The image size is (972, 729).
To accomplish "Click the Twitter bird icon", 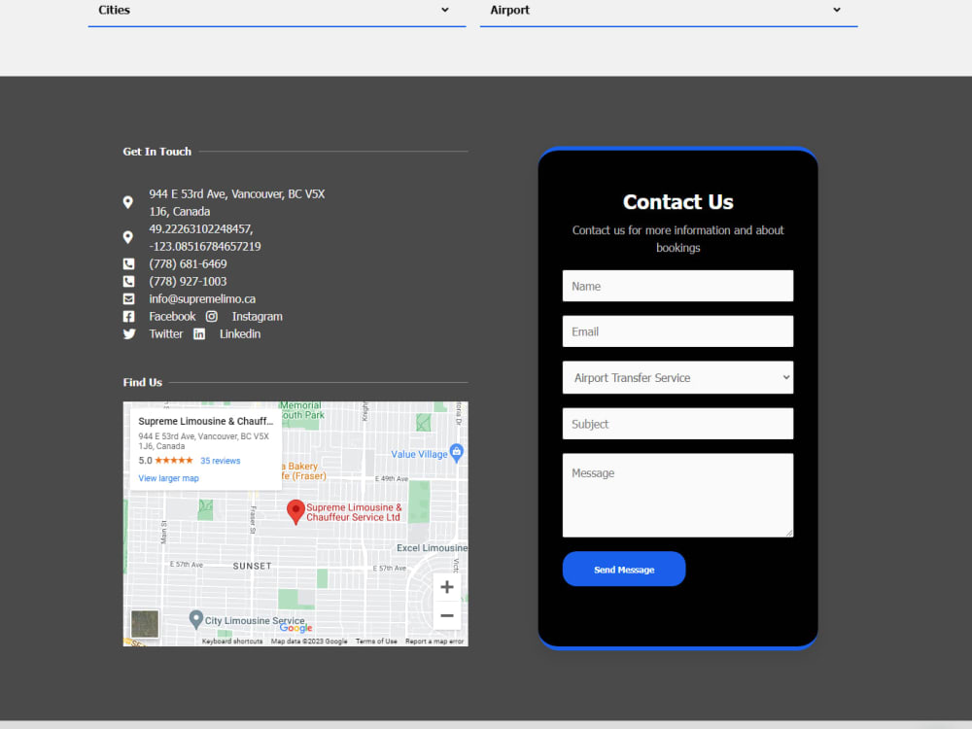I will [129, 334].
